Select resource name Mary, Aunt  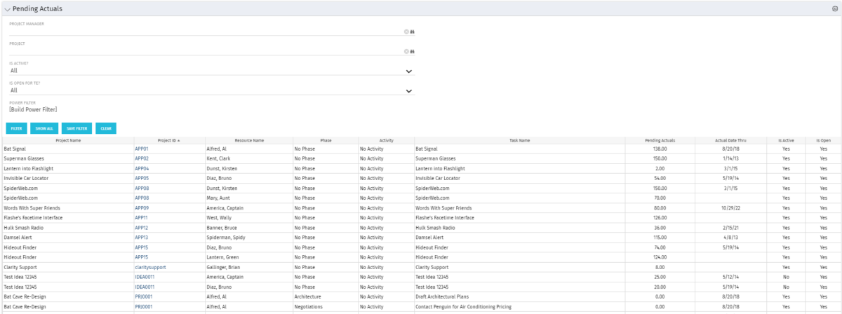pyautogui.click(x=221, y=198)
